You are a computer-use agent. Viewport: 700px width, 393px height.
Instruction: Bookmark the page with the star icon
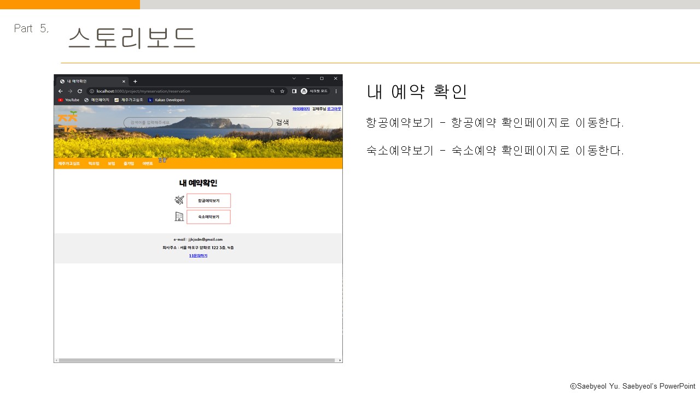tap(282, 91)
